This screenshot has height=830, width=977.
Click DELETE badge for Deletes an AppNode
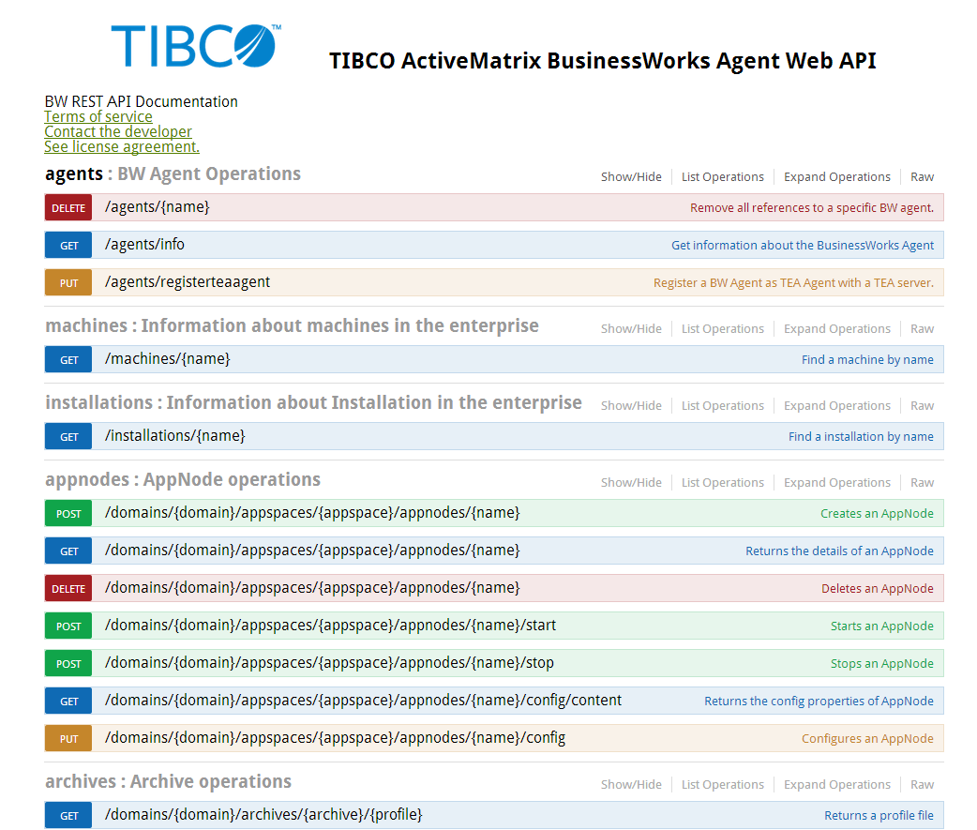tap(68, 588)
